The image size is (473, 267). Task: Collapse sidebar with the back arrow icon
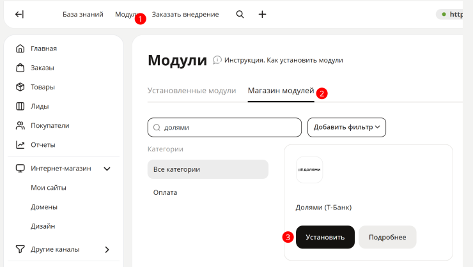tap(19, 14)
